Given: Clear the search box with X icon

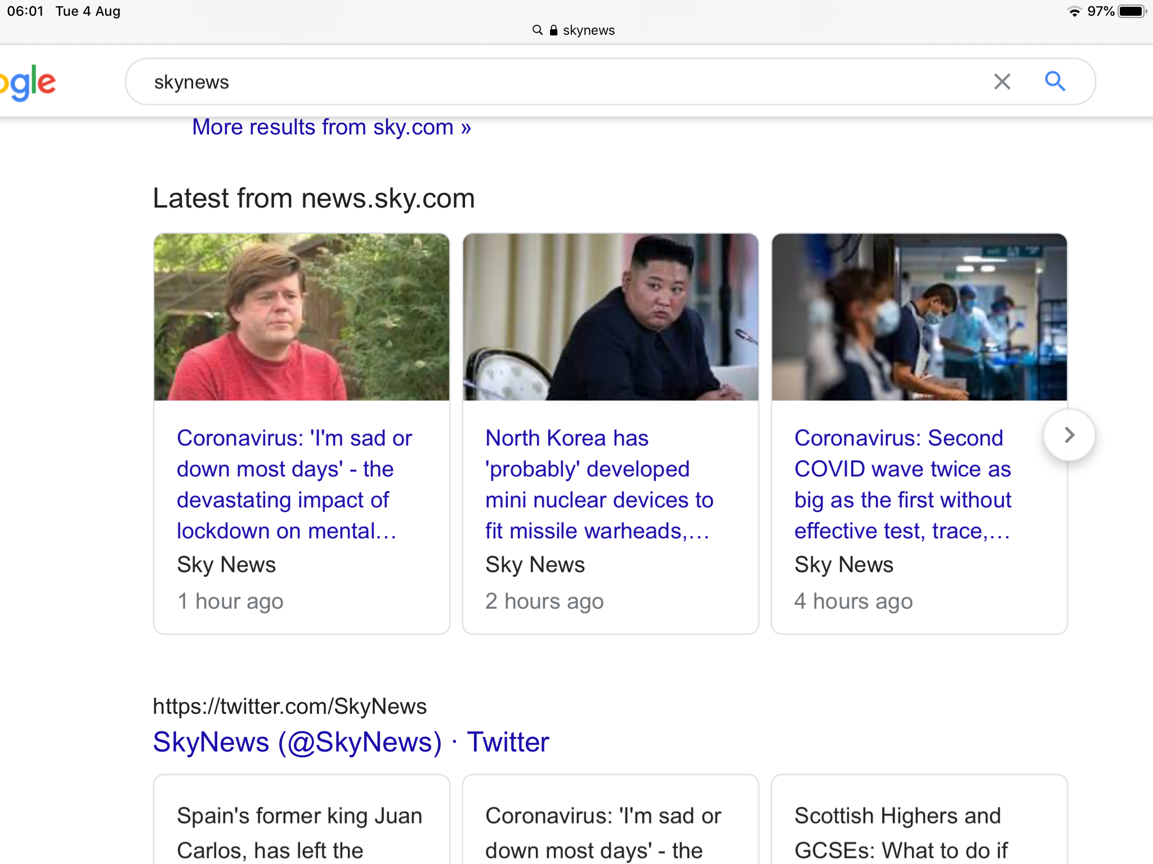Looking at the screenshot, I should [x=1002, y=82].
